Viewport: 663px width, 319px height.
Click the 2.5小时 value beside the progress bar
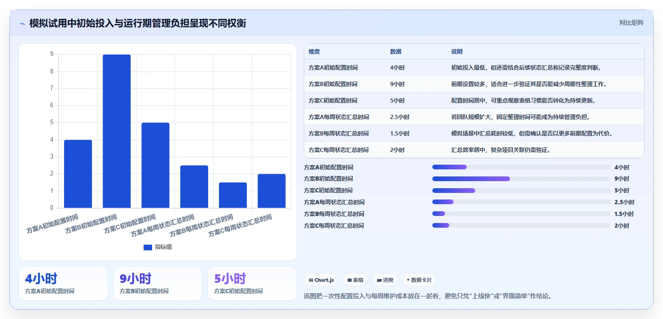pyautogui.click(x=624, y=202)
